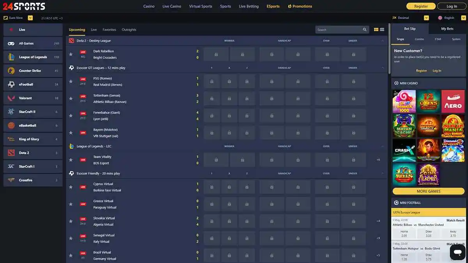The height and width of the screenshot is (263, 468).
Task: Switch to grid view layout icon
Action: 376,30
